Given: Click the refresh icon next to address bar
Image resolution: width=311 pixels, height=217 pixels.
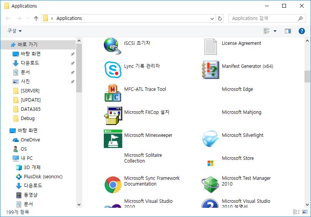Looking at the screenshot, I should [x=220, y=18].
